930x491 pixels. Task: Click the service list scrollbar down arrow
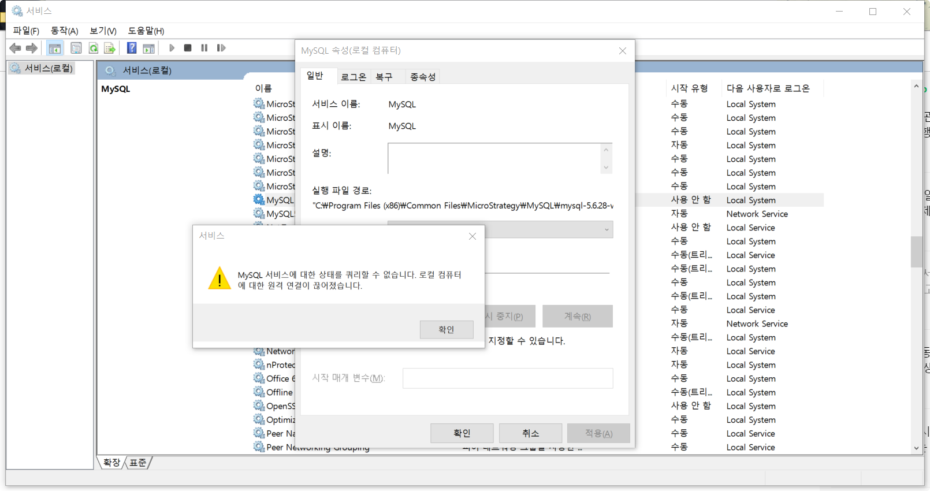tap(916, 448)
